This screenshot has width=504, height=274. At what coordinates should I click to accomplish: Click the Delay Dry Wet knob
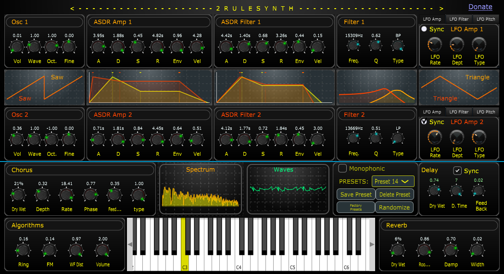(434, 191)
